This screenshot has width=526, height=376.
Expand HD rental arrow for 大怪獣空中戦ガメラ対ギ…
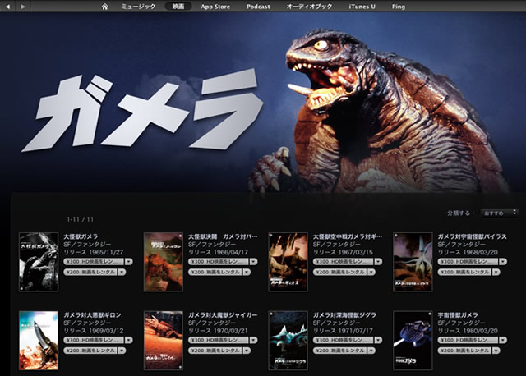coord(378,261)
